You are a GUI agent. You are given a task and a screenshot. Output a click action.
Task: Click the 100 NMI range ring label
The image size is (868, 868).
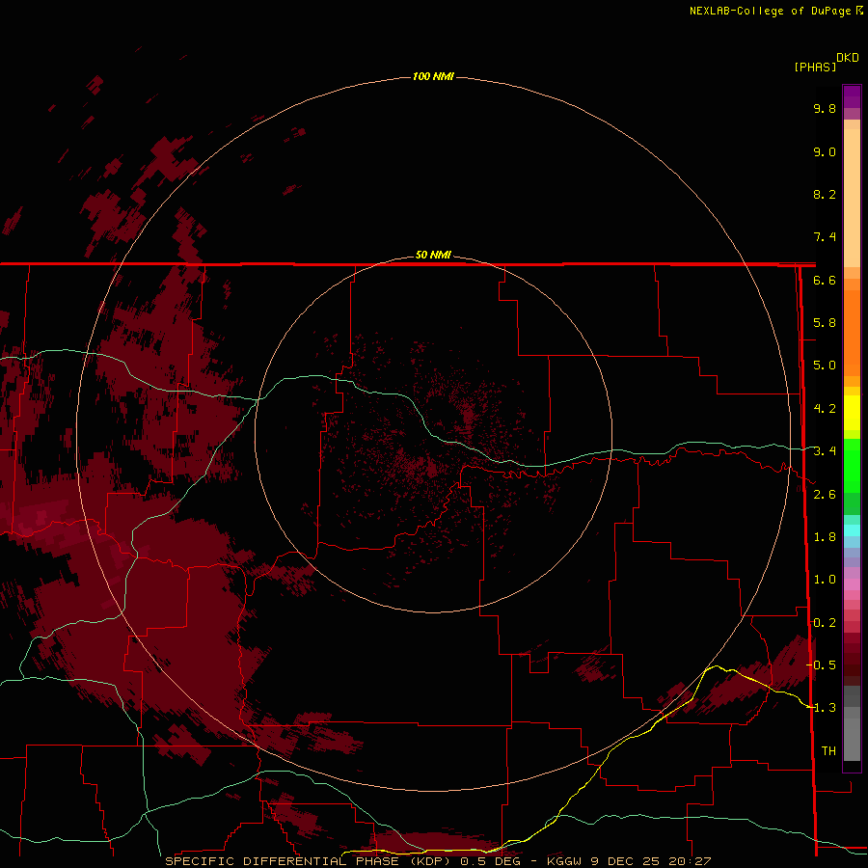coord(433,76)
